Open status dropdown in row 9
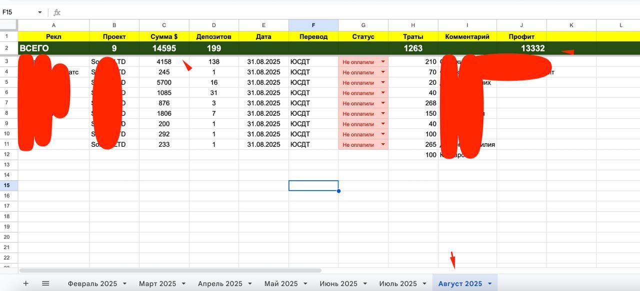This screenshot has width=640, height=291. click(x=383, y=124)
